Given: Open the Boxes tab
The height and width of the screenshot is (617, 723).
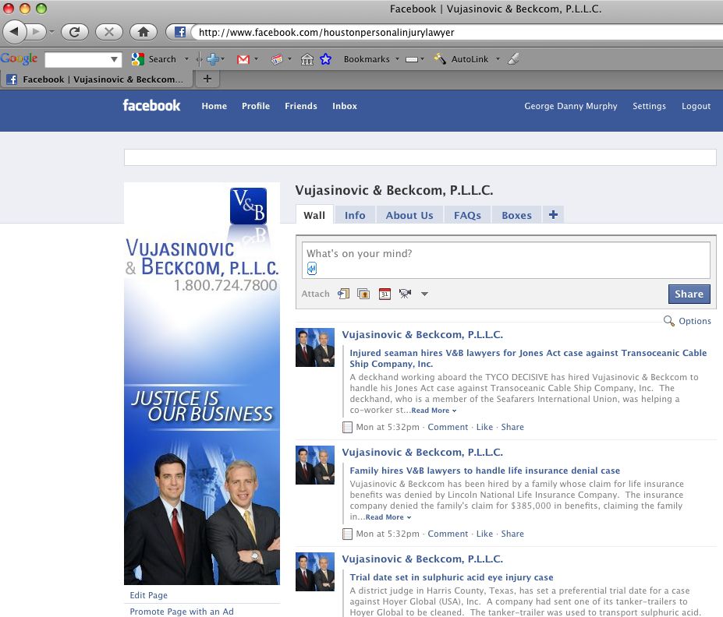Looking at the screenshot, I should [x=516, y=215].
